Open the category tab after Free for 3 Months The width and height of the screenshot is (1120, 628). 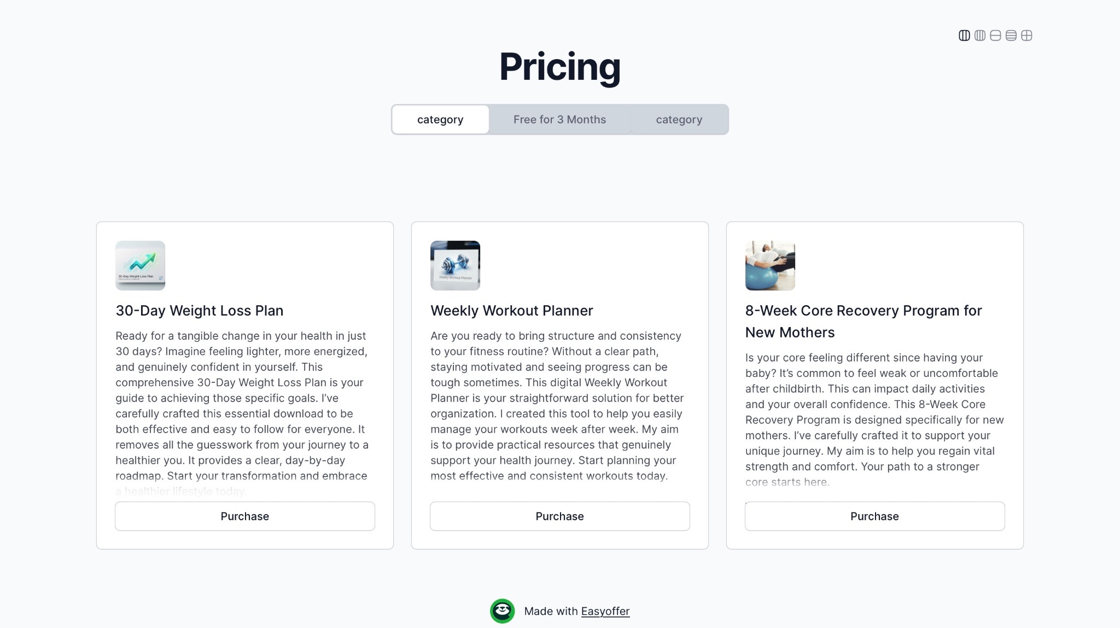679,119
